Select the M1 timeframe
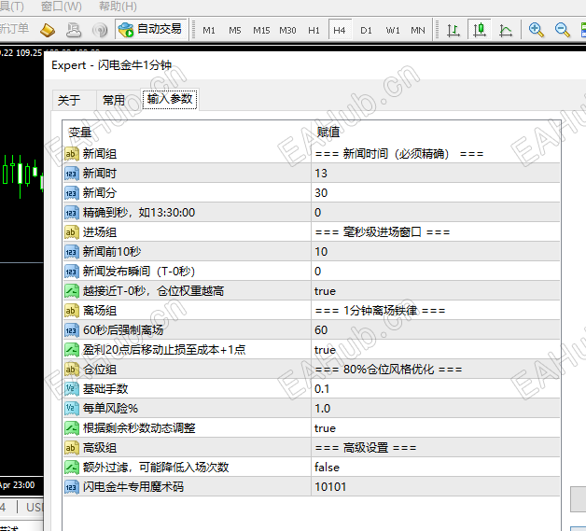Image resolution: width=586 pixels, height=531 pixels. [x=208, y=30]
